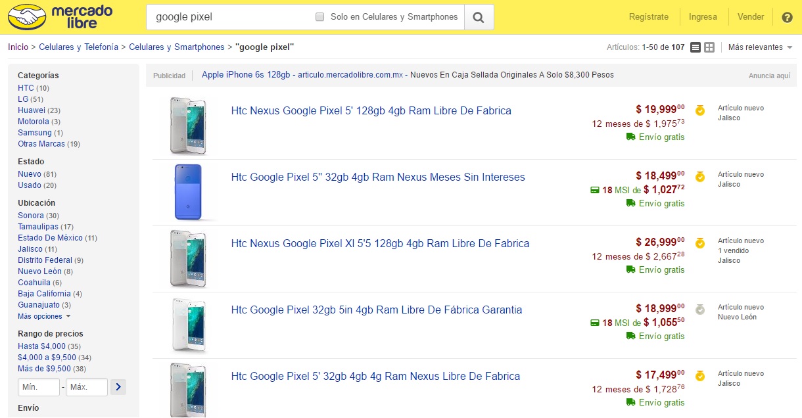
Task: Click blue Pixel phone thumbnail
Action: (x=188, y=193)
